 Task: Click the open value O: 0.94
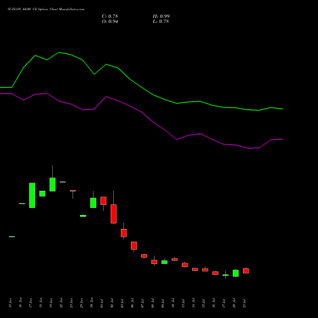(x=110, y=22)
